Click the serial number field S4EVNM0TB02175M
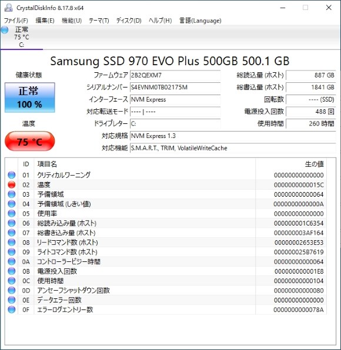 pos(175,87)
